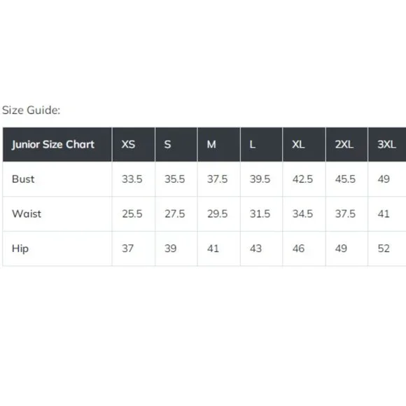Screen dimensions: 406x406
Task: Click the Size Guide heading text
Action: 31,111
